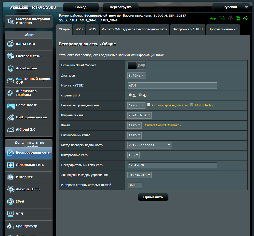Open the wireless MAC filter tab
This screenshot has height=236, width=254.
tap(134, 29)
